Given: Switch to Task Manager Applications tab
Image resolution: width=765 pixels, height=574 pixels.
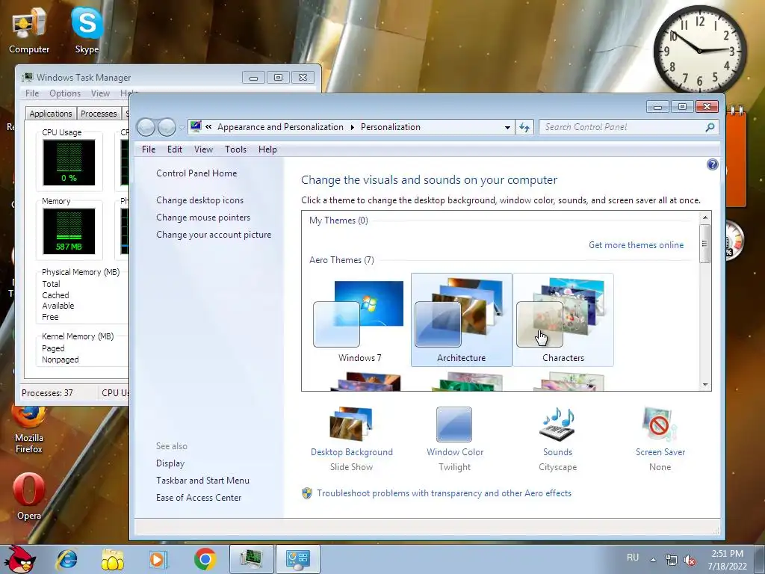Looking at the screenshot, I should point(51,114).
